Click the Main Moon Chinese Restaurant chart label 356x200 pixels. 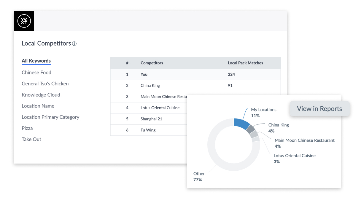tap(305, 143)
